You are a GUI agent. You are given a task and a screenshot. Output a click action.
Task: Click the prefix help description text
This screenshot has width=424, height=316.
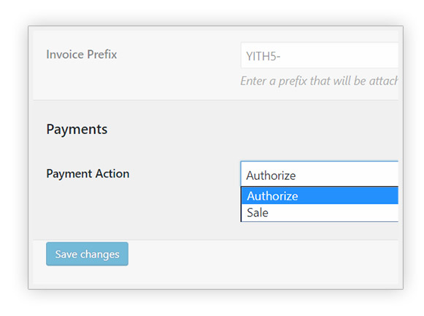click(x=319, y=81)
